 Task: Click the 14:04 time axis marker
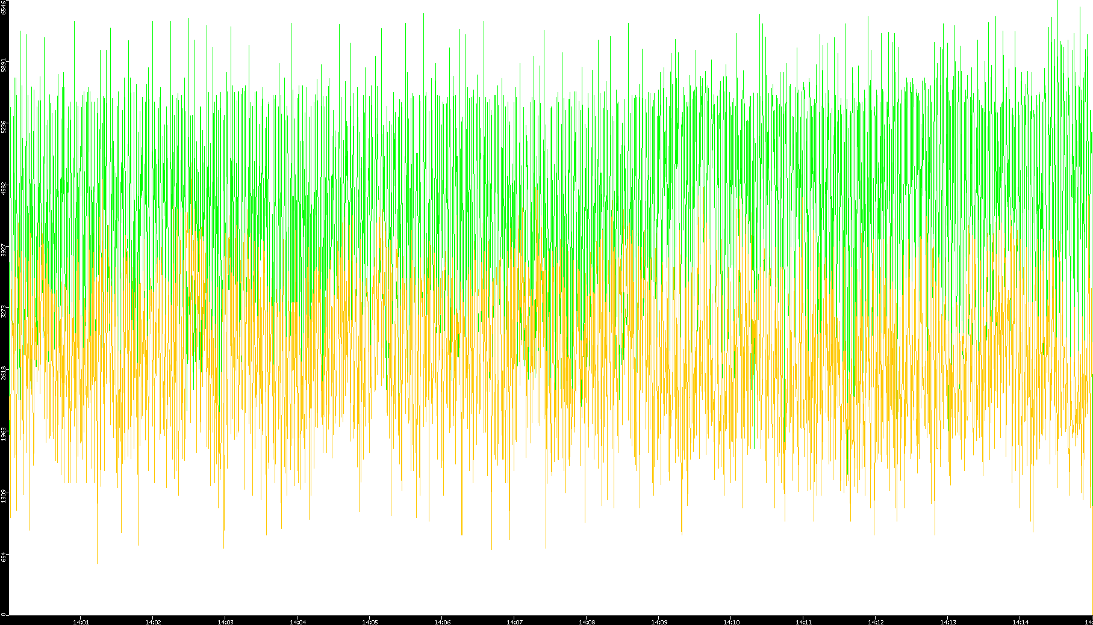[297, 621]
